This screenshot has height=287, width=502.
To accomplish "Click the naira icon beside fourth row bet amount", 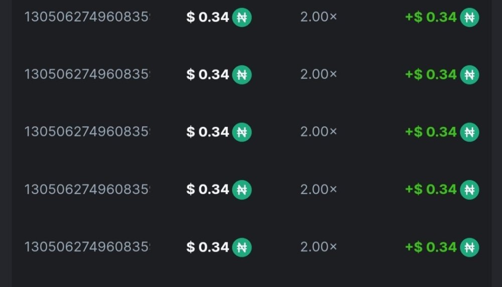I will point(241,190).
